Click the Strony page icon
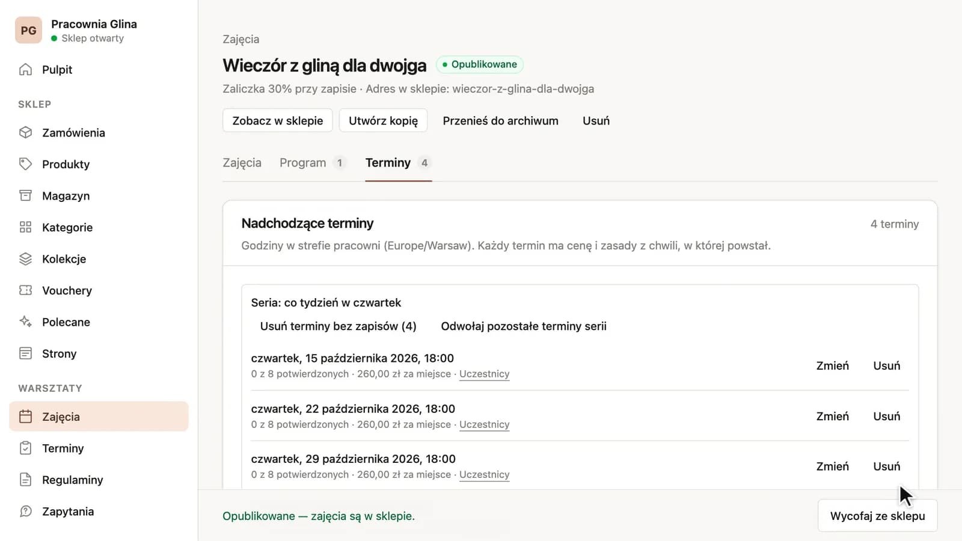This screenshot has width=962, height=541. pyautogui.click(x=25, y=353)
